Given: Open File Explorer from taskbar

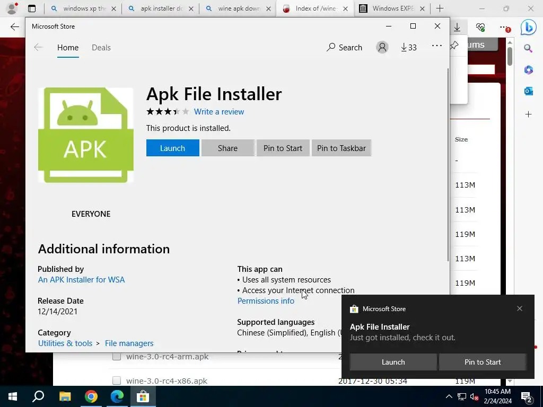Looking at the screenshot, I should pos(65,396).
